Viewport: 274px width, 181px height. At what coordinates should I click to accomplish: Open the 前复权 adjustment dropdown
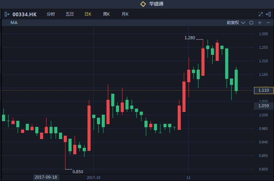point(233,23)
